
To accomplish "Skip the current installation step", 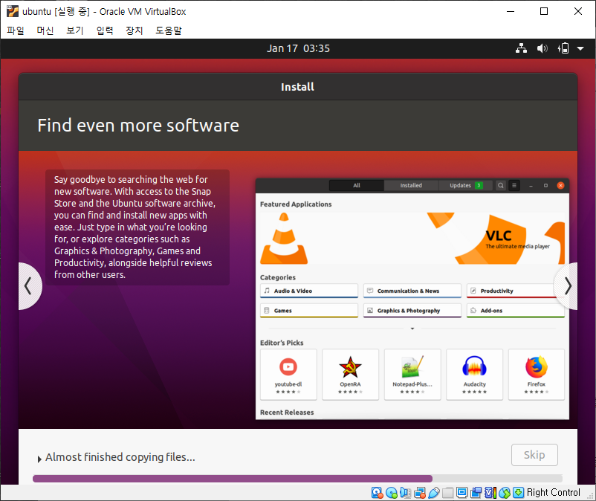I will 534,455.
